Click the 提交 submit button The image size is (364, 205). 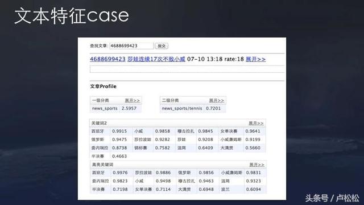pyautogui.click(x=162, y=46)
